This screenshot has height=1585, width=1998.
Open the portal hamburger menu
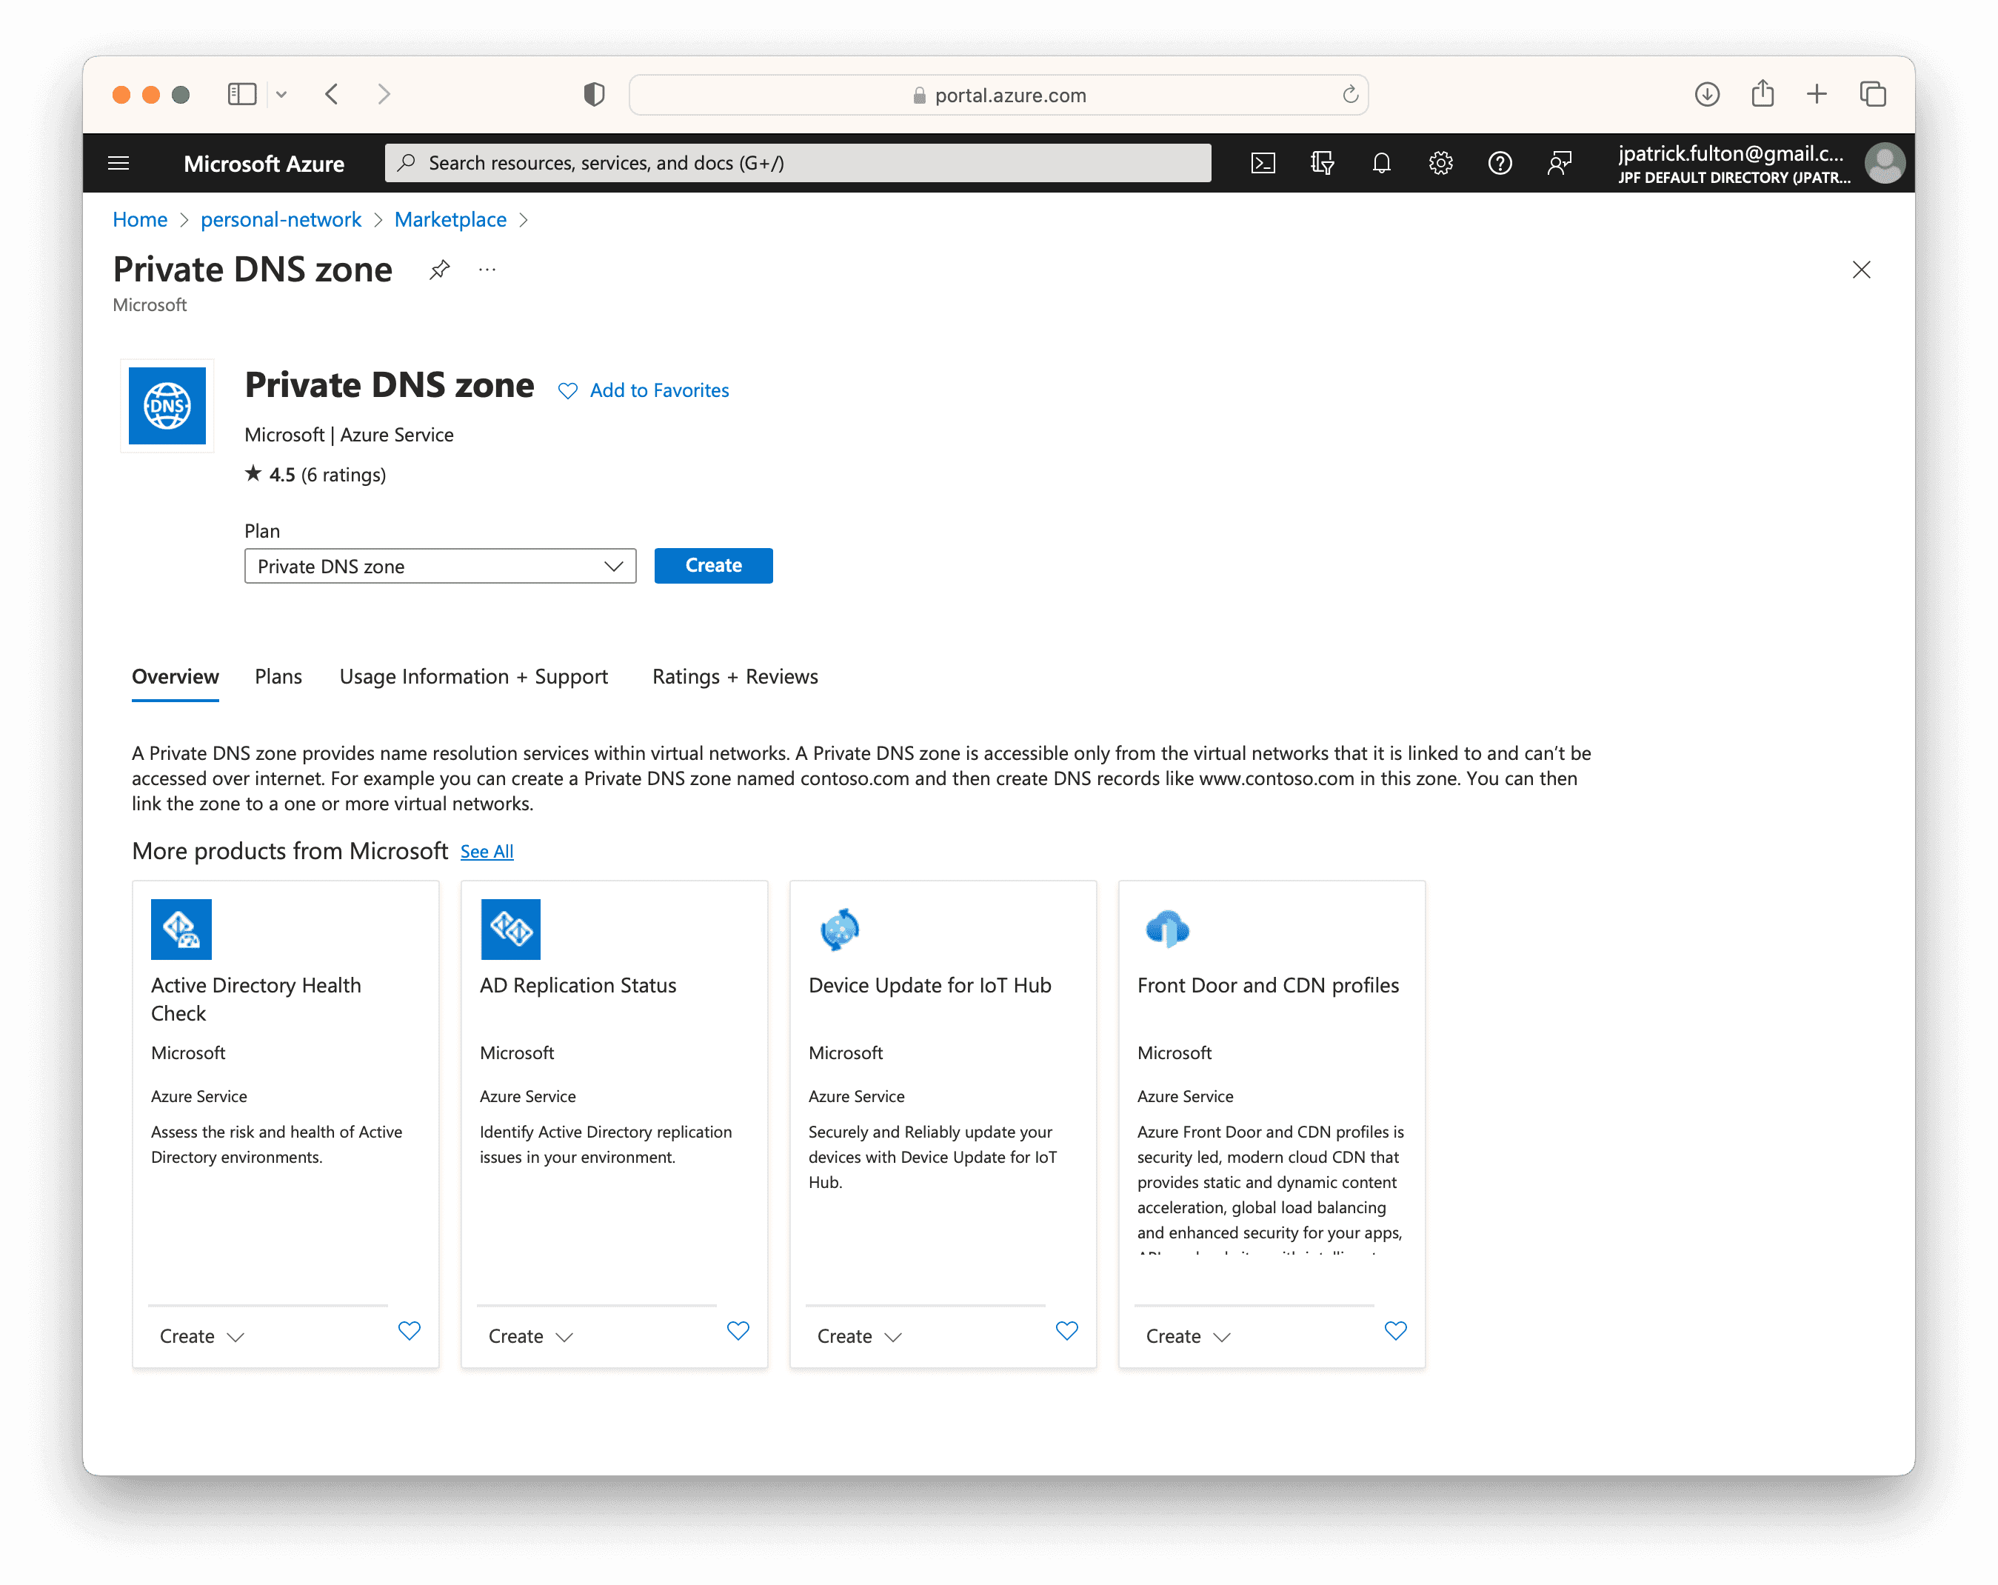[118, 163]
